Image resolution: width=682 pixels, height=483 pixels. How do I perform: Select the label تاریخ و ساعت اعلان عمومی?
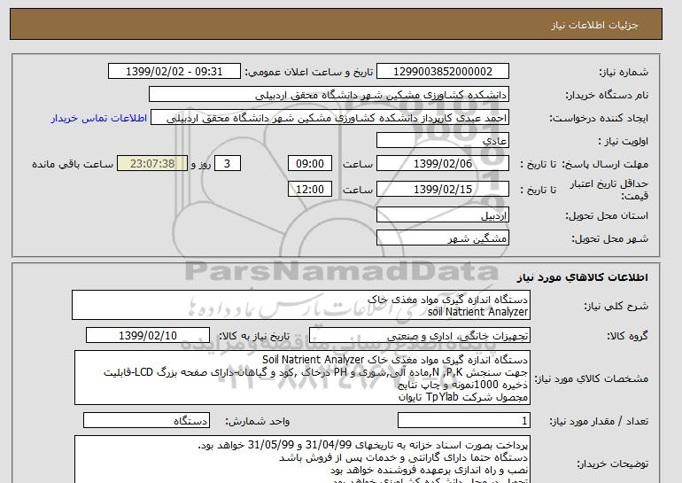tap(309, 72)
